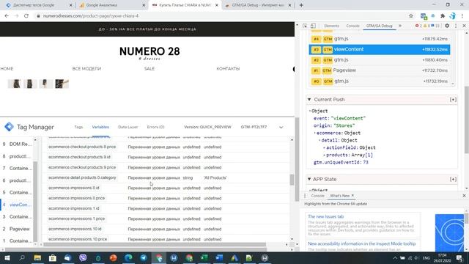The height and width of the screenshot is (264, 469).
Task: Expand the actionField: Object node
Action: 350,147
